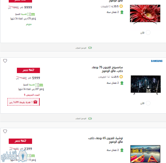Image resolution: width=166 pixels, height=163 pixels.
Task: Add Toshiba 65-inch TV to wishlist heart
Action: point(5,131)
